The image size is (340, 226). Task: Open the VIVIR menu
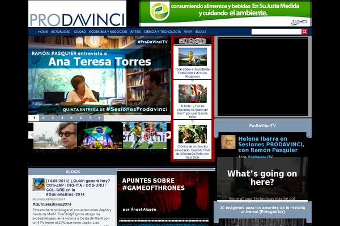pyautogui.click(x=188, y=32)
